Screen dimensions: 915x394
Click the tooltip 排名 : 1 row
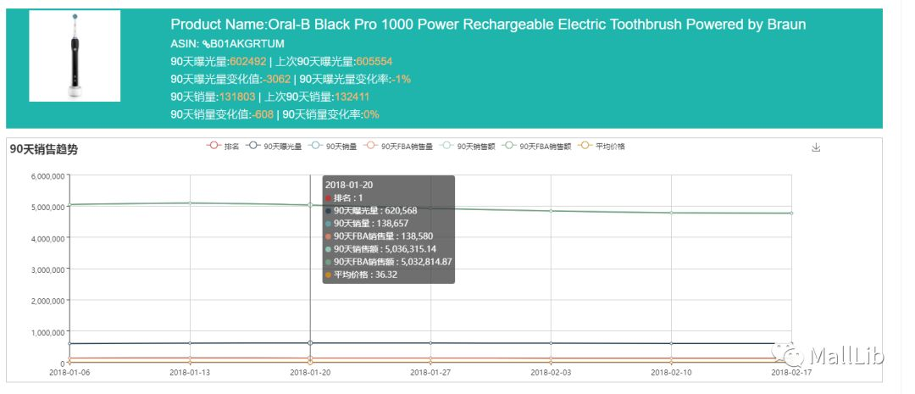click(344, 198)
